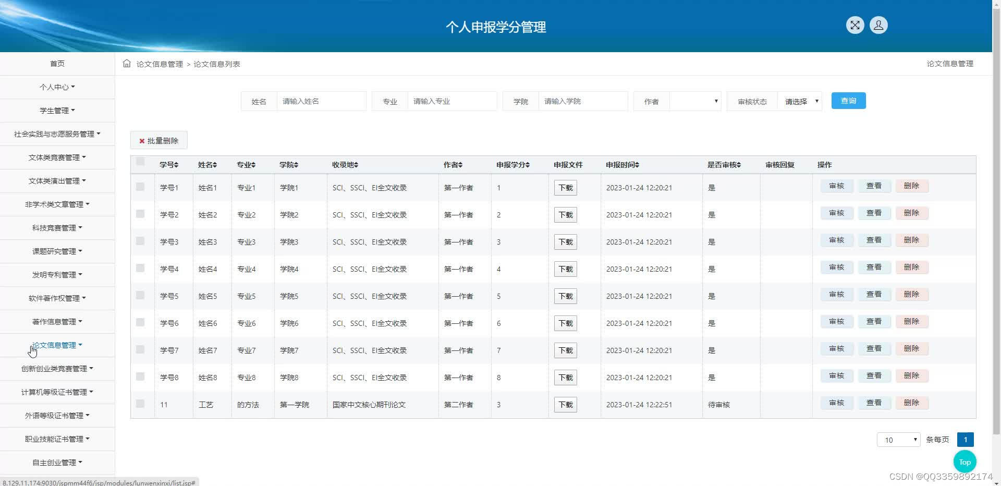Click 下载 button for row 学号8
1001x486 pixels.
[566, 378]
